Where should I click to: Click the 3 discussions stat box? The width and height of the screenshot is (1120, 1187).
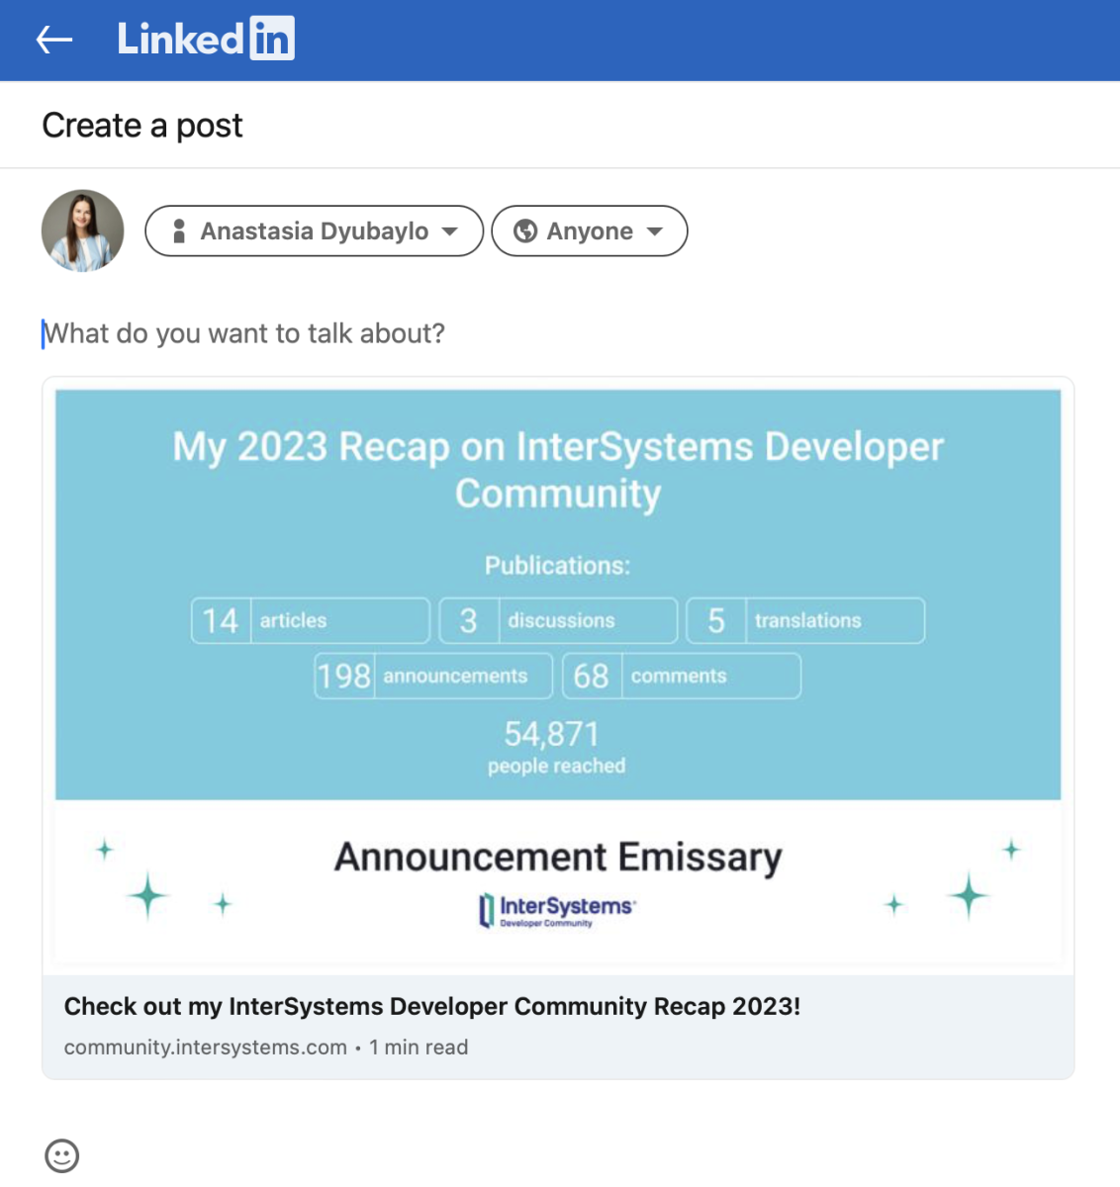(x=558, y=620)
